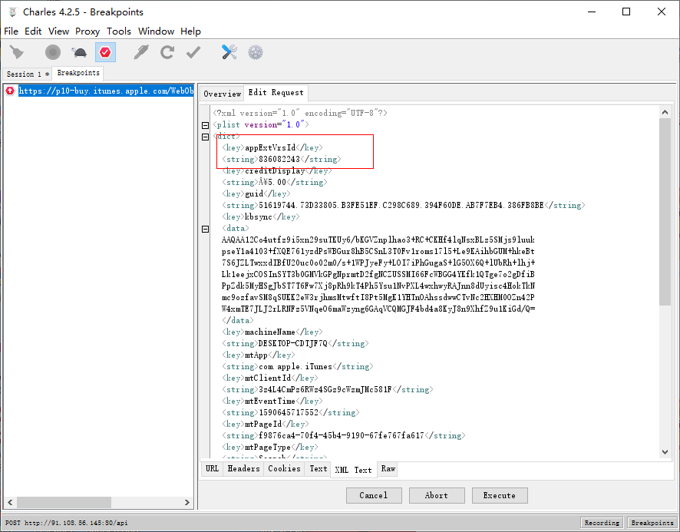Toggle the Breakpoints status at bottom right
This screenshot has height=532, width=680.
(652, 522)
